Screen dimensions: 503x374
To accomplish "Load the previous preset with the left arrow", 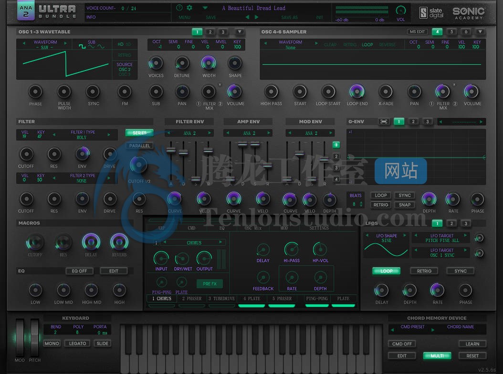I will (247, 17).
